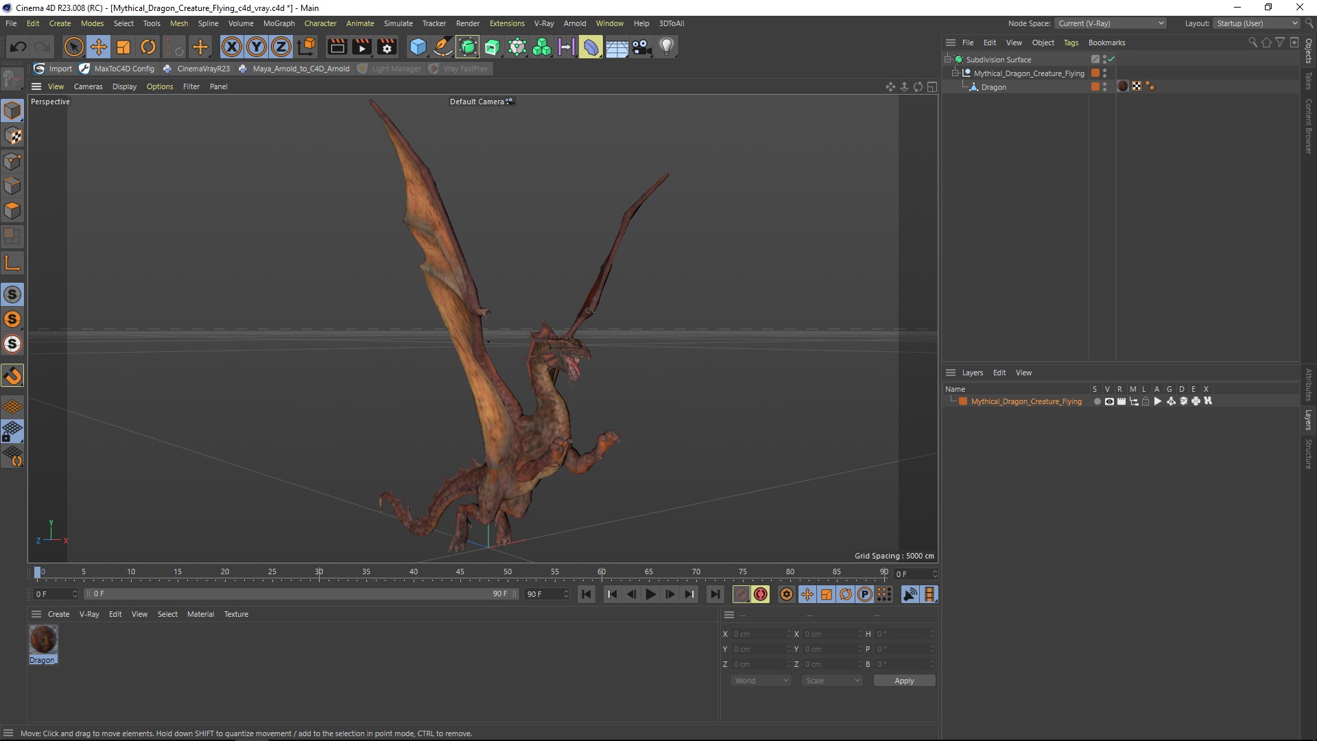Toggle Y axis lock
Screen dimensions: 1317x741
[x=257, y=47]
